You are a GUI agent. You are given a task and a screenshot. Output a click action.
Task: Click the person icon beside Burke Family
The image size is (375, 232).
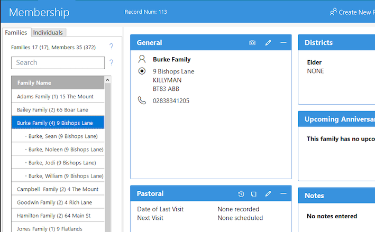coord(142,59)
